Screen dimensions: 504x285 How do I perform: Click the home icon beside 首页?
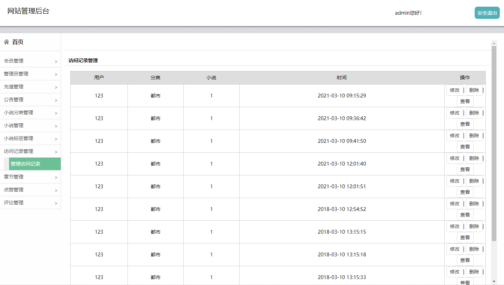pos(6,42)
